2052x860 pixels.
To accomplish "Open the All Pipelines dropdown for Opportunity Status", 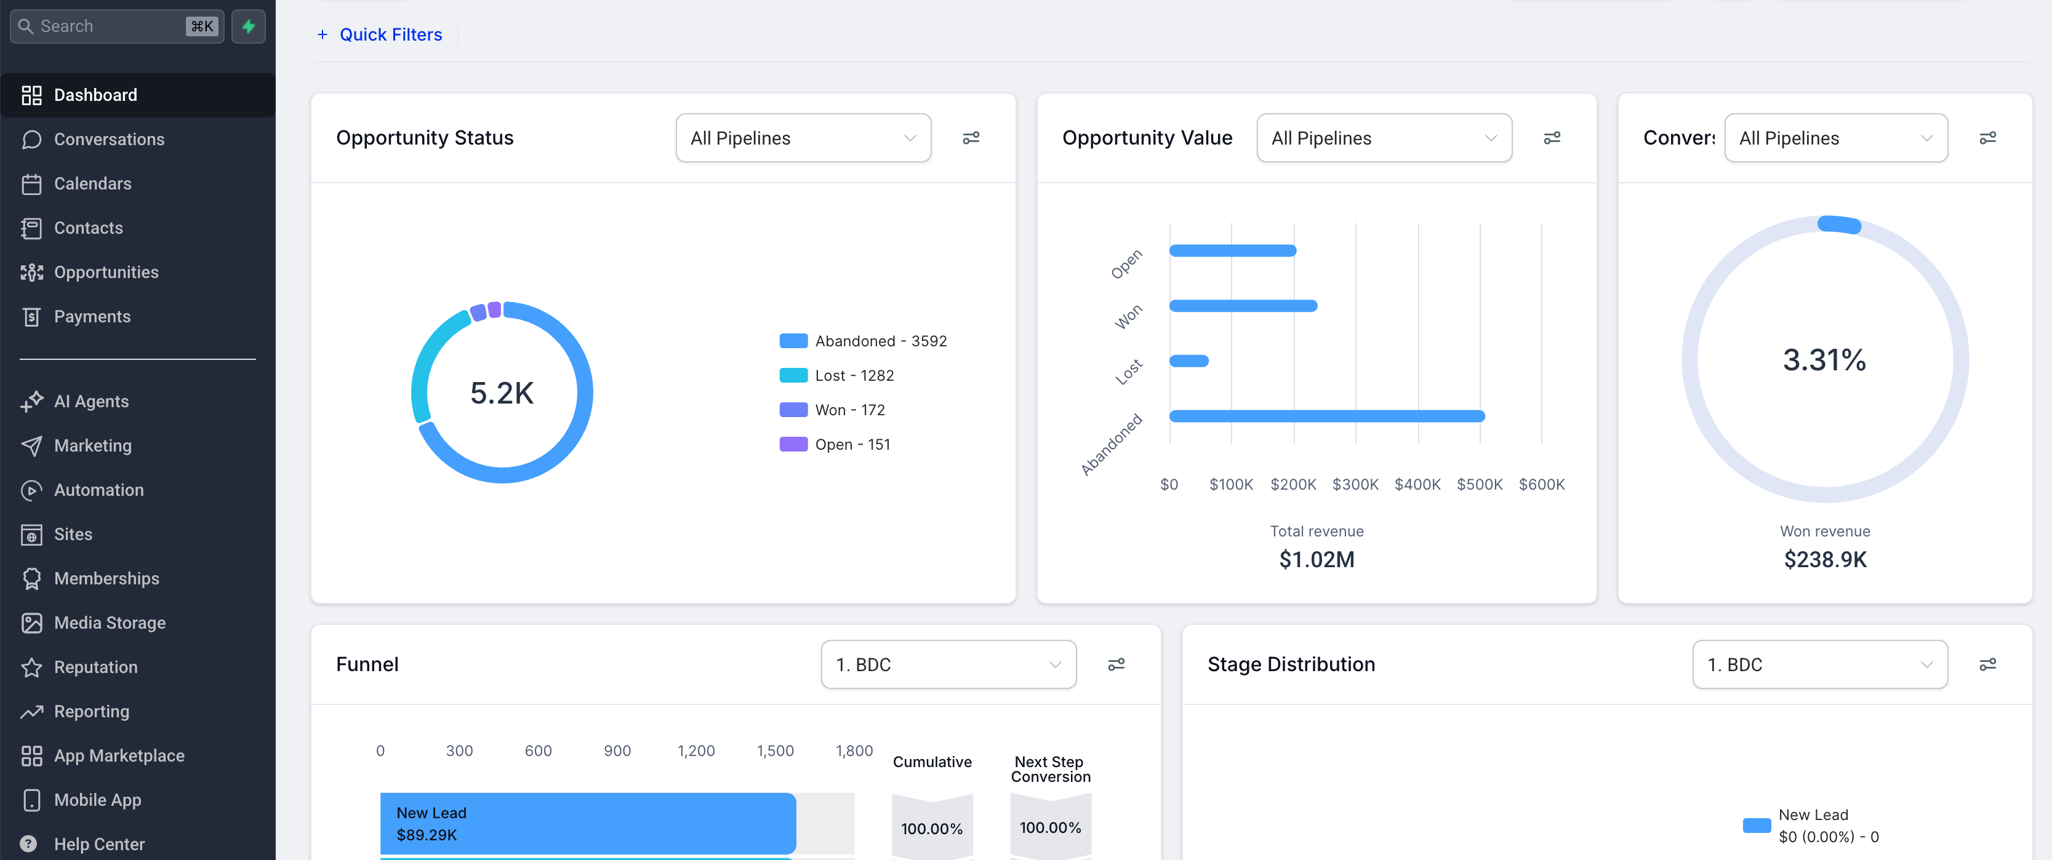I will pos(802,137).
